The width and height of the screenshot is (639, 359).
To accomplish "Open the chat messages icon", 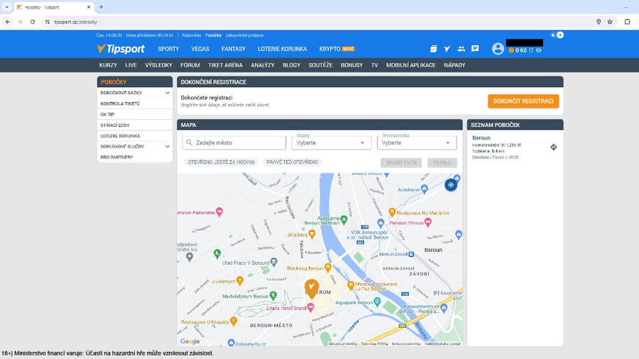I will pyautogui.click(x=475, y=49).
